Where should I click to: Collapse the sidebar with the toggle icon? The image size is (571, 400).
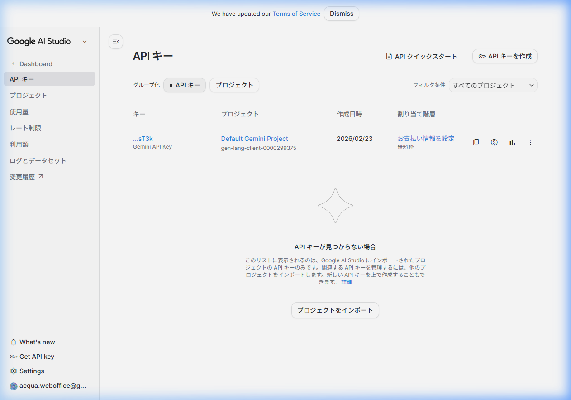point(116,42)
